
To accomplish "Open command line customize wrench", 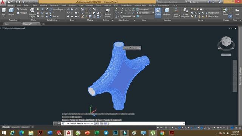I will coord(59,124).
